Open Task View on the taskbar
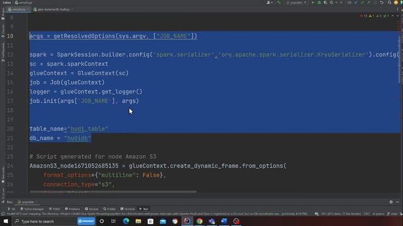The height and width of the screenshot is (226, 403). [113, 221]
